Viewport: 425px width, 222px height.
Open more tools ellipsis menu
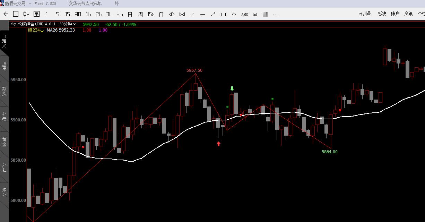tap(276, 15)
